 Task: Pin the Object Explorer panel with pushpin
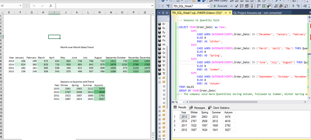(163, 13)
